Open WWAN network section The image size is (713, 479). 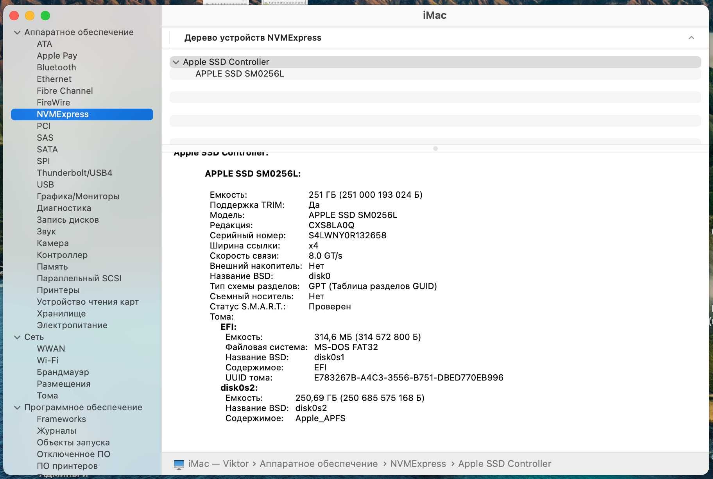(51, 349)
